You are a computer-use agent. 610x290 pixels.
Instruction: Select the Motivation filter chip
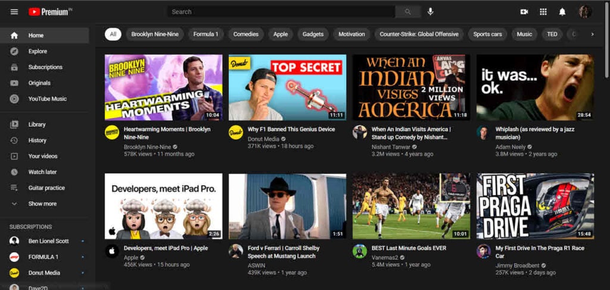pos(351,34)
